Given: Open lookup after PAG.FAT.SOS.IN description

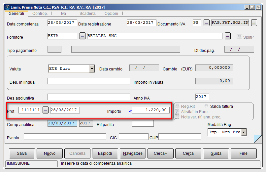Looking at the screenshot, I should tap(254, 22).
